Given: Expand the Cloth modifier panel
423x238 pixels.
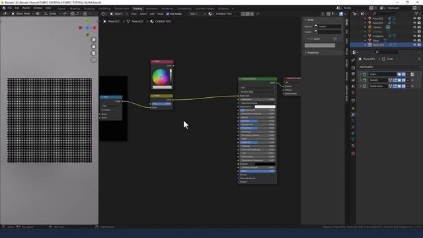Looking at the screenshot, I should [x=361, y=74].
